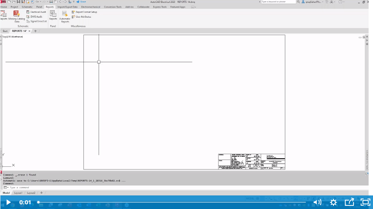This screenshot has width=373, height=209.
Task: Open the Catalog Browser side palette
Action: [x=367, y=160]
